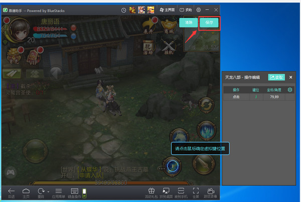The width and height of the screenshot is (301, 202).
Task: Click the virtual joystick control
Action: pyautogui.click(x=35, y=151)
